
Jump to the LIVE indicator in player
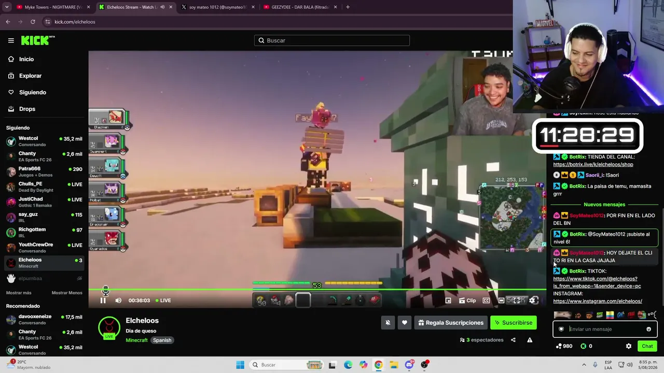tap(163, 300)
